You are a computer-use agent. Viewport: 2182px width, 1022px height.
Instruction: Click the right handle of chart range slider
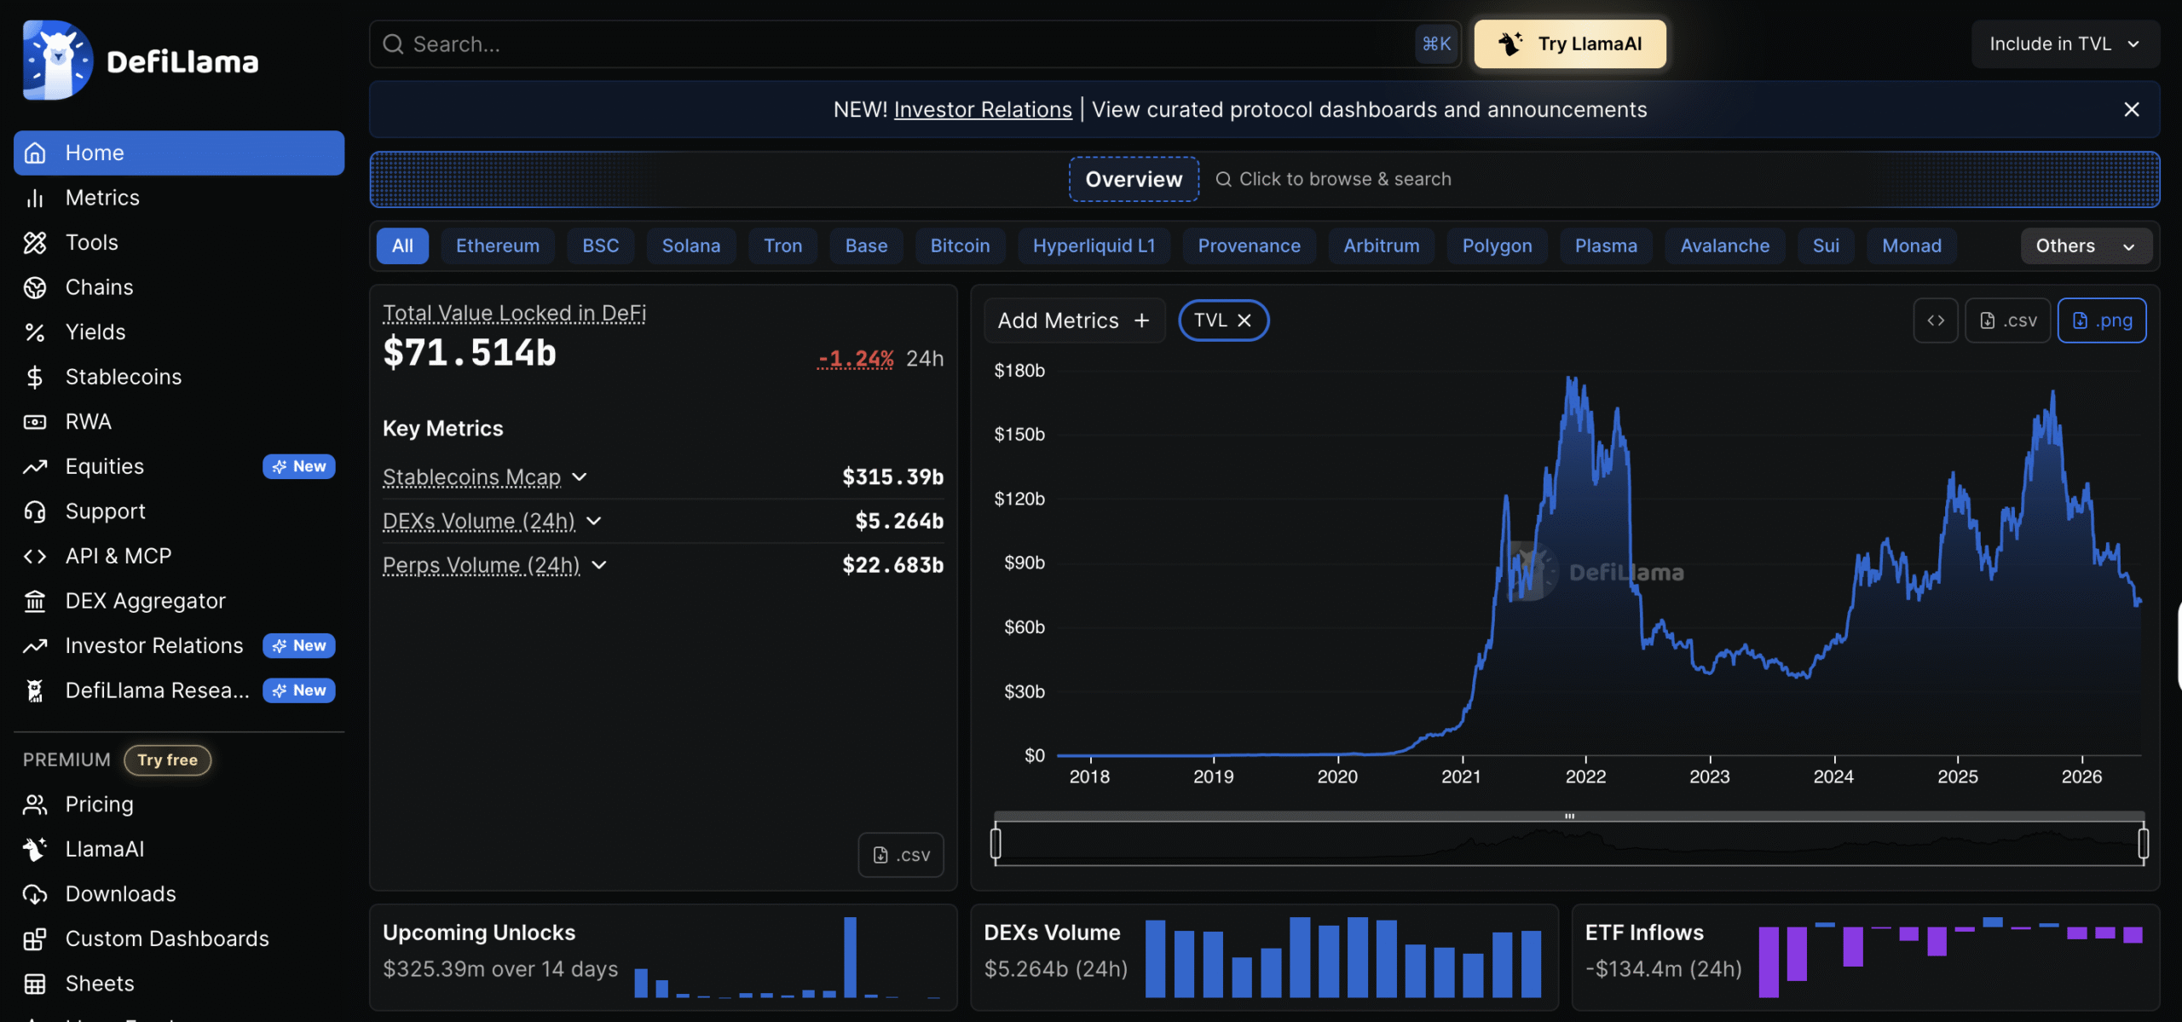(2143, 843)
